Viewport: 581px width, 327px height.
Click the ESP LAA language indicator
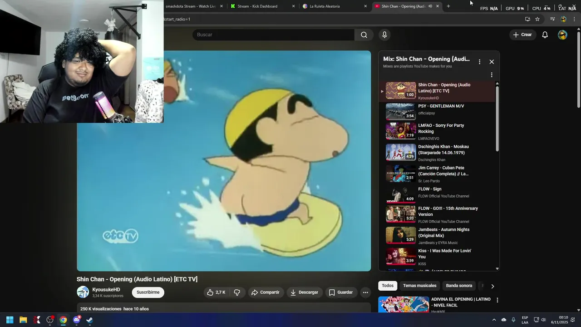coord(525,320)
